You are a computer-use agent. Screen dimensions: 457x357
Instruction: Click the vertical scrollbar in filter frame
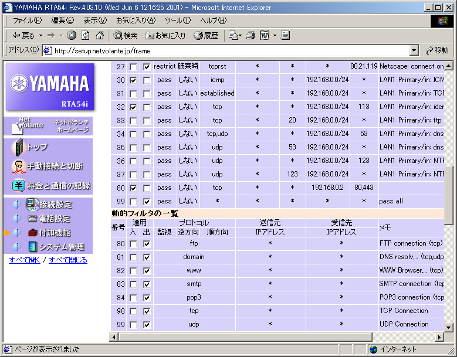click(449, 264)
